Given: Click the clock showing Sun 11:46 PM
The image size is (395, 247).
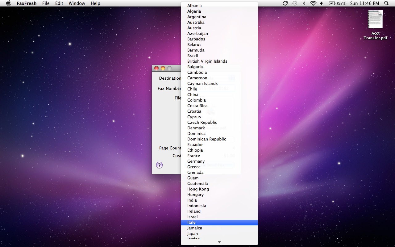Looking at the screenshot, I should (x=364, y=3).
